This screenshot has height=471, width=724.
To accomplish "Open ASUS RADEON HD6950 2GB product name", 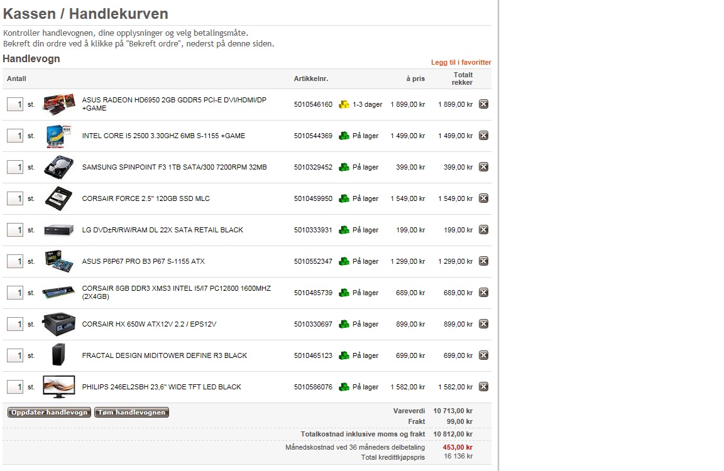I will 174,104.
